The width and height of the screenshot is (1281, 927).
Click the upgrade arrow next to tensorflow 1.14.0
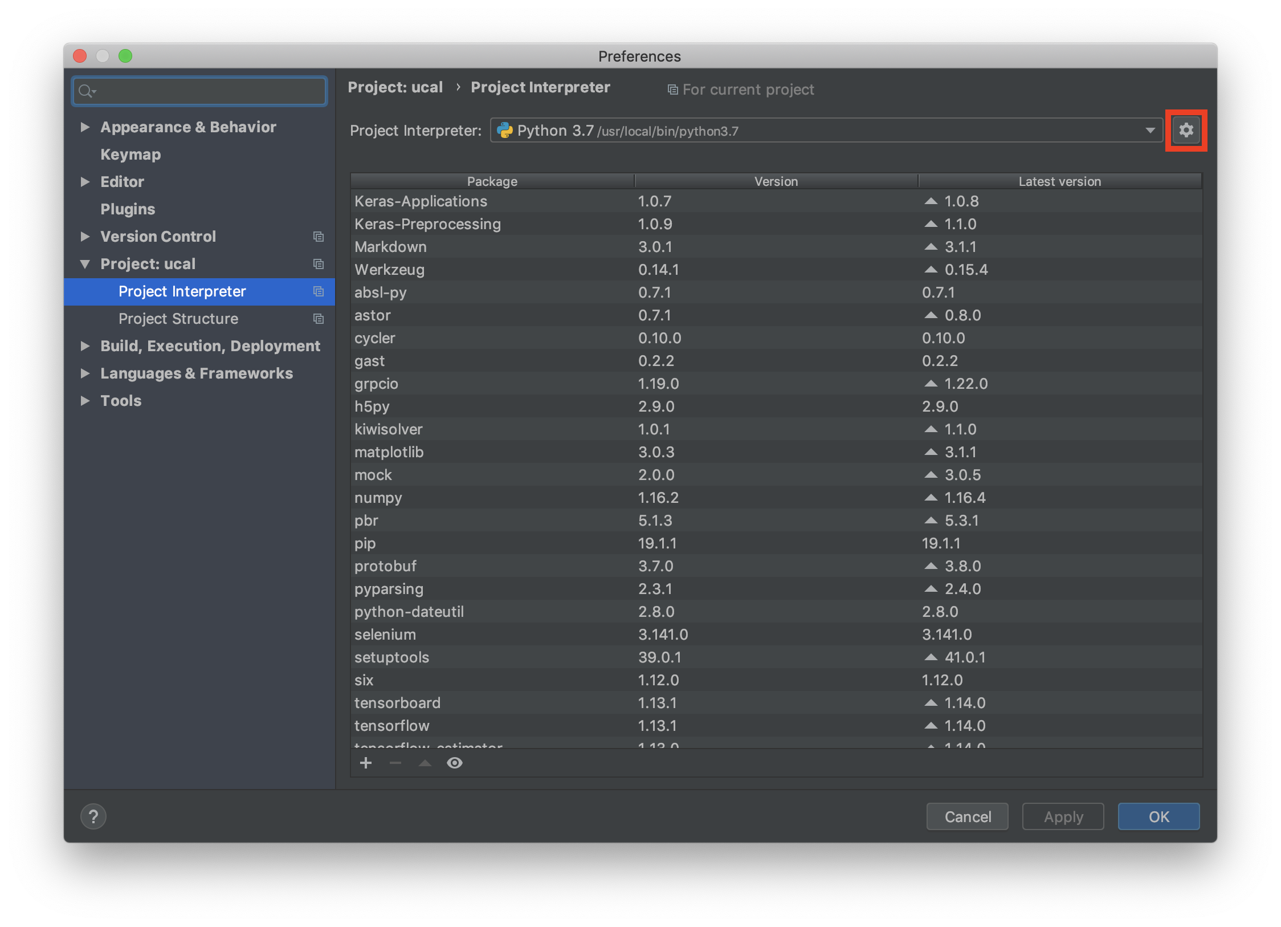[931, 726]
